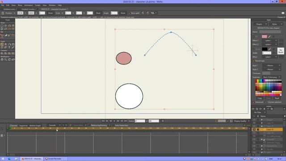Click the No Brush button
The image size is (286, 161).
(281, 51)
